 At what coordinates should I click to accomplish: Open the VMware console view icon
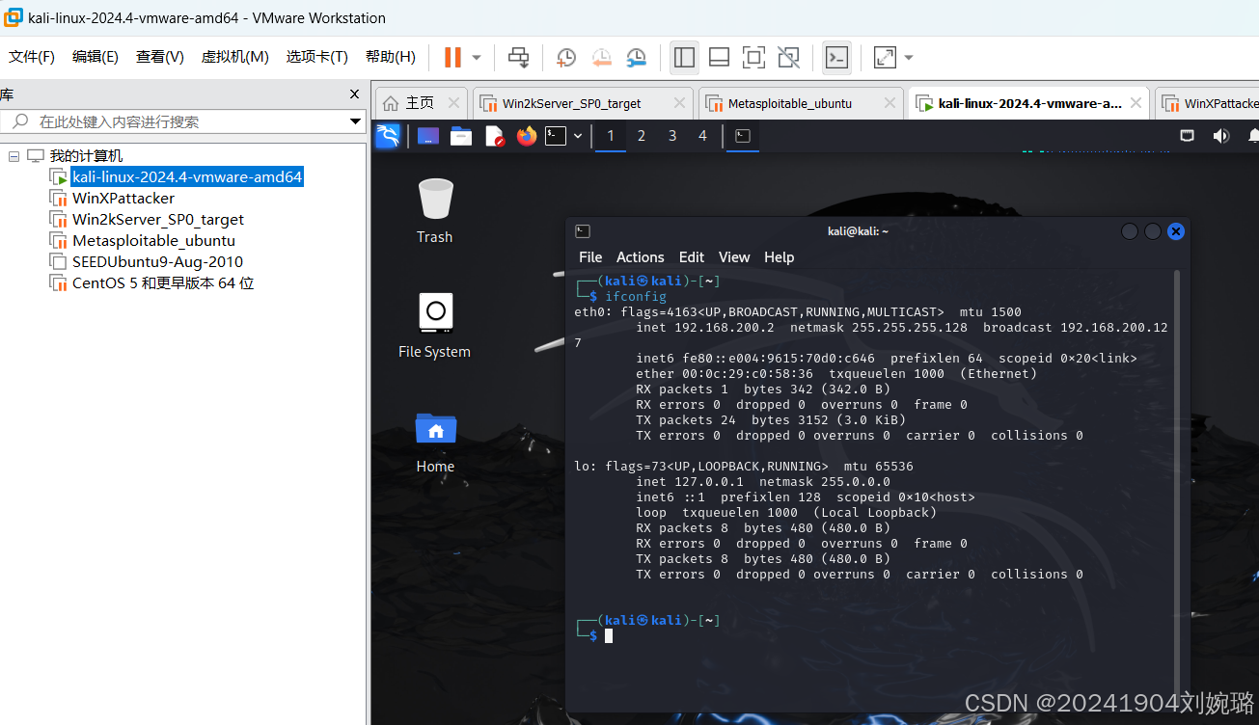coord(836,58)
